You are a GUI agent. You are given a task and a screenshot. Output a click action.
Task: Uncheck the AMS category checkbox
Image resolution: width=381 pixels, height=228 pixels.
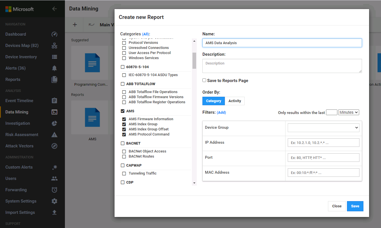click(x=123, y=111)
